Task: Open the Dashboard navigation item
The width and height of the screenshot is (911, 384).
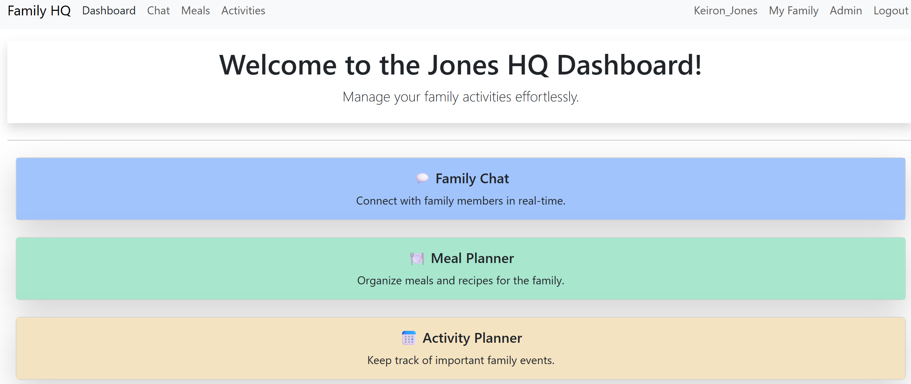Action: pyautogui.click(x=108, y=10)
